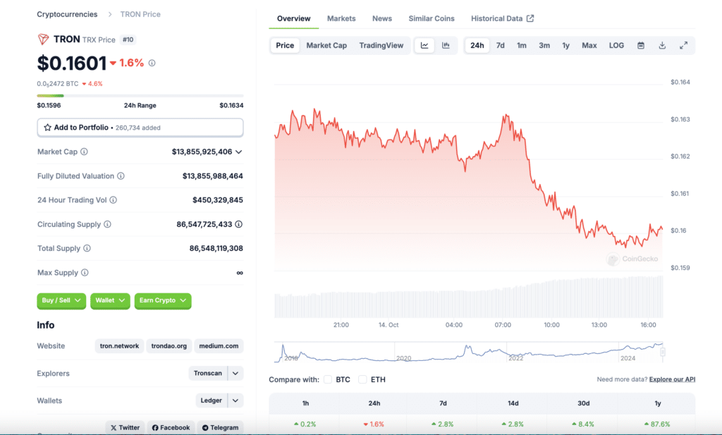Open the Facebook community link
Viewport: 722px width, 435px height.
pos(171,428)
